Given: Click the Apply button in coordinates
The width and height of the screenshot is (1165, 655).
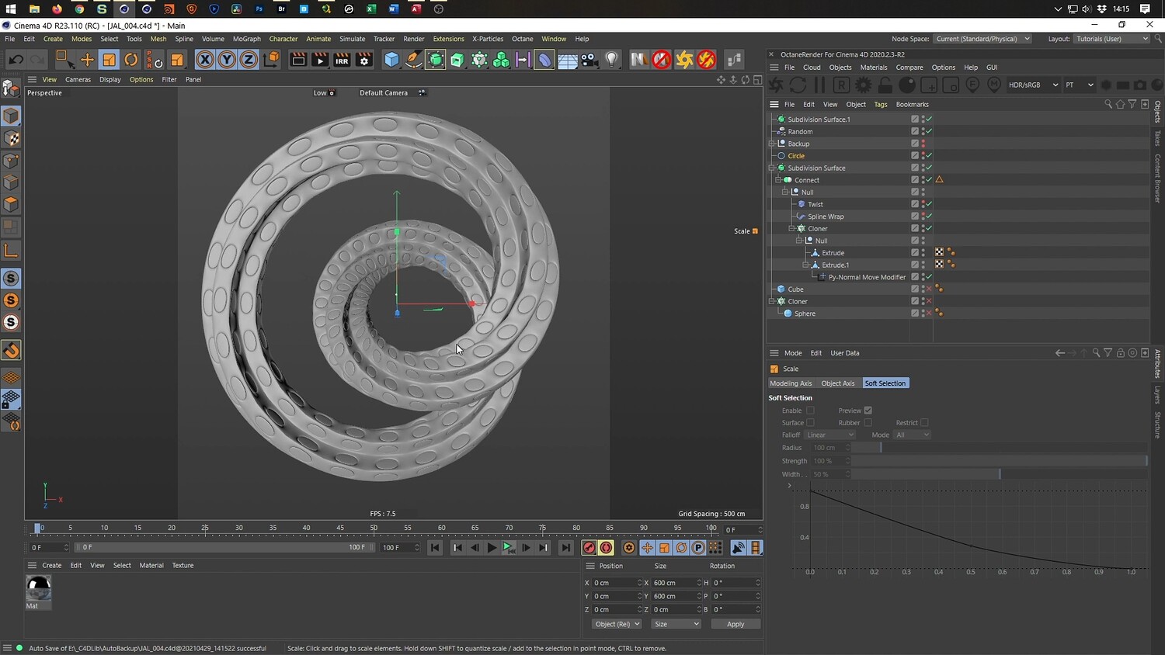Looking at the screenshot, I should tap(735, 624).
